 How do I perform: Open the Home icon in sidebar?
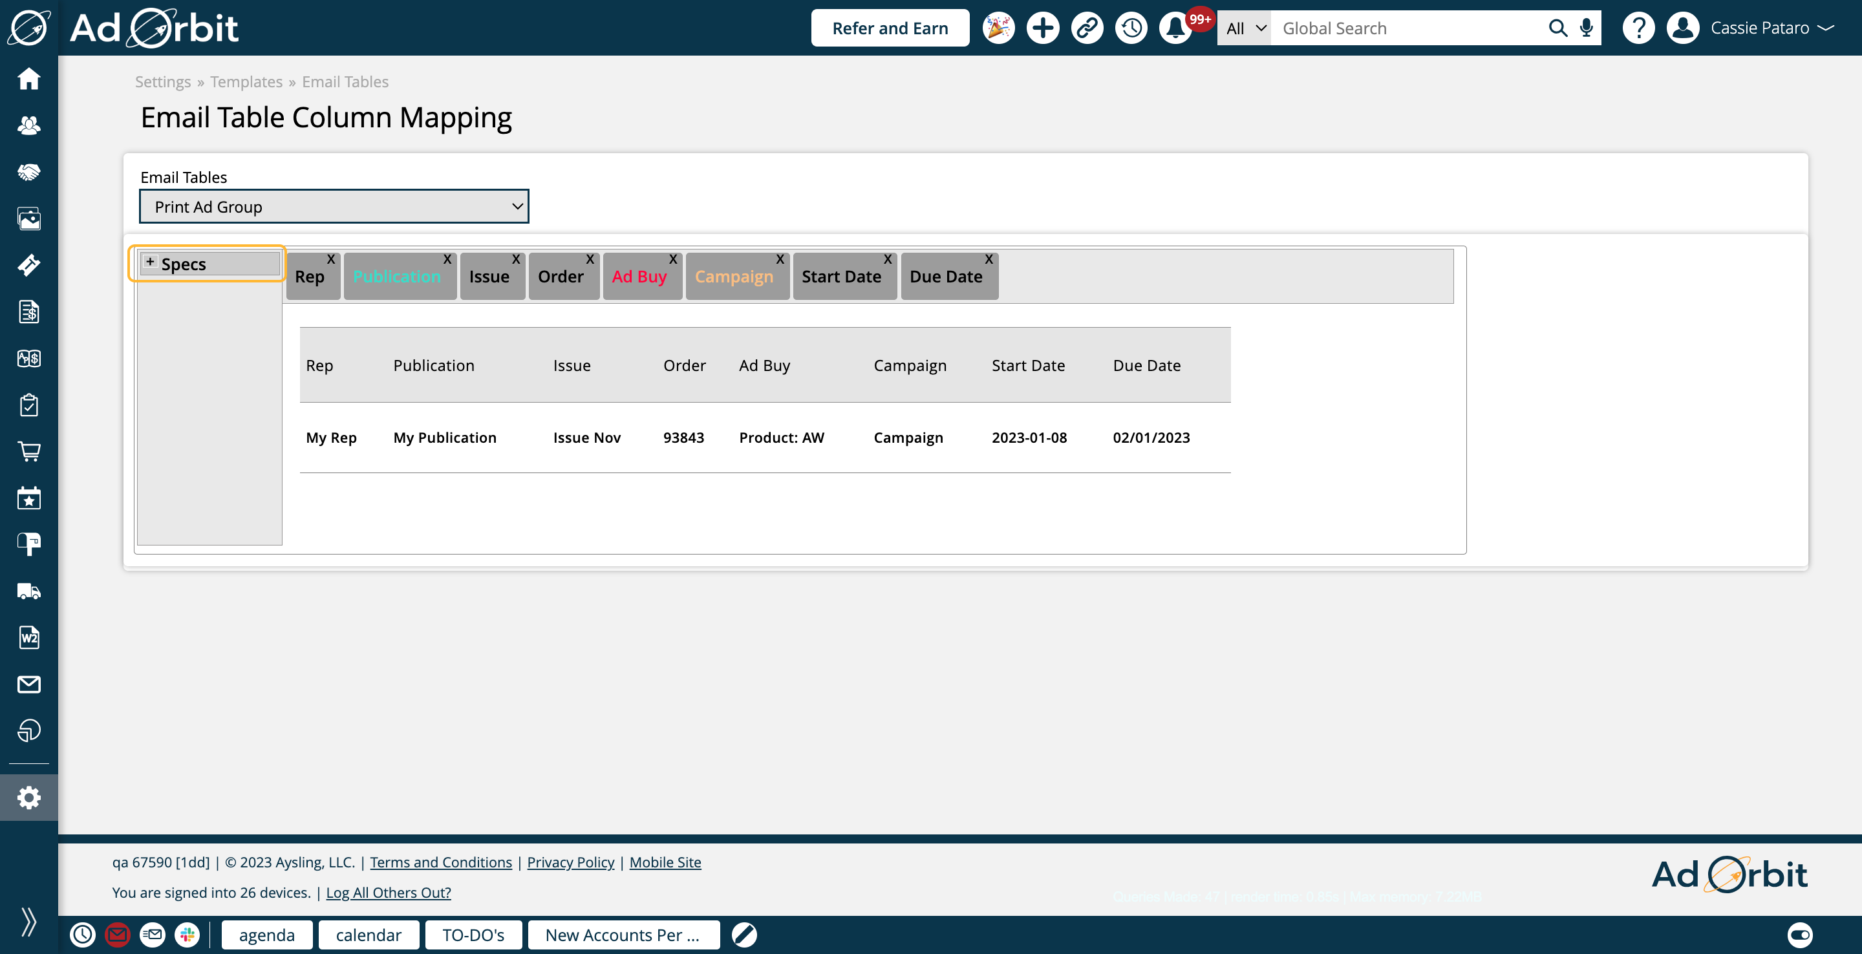[x=29, y=78]
